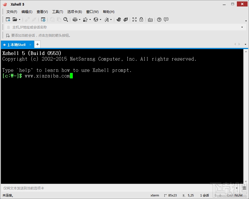
Task: Expand the Print dropdown arrow
Action: [80, 20]
